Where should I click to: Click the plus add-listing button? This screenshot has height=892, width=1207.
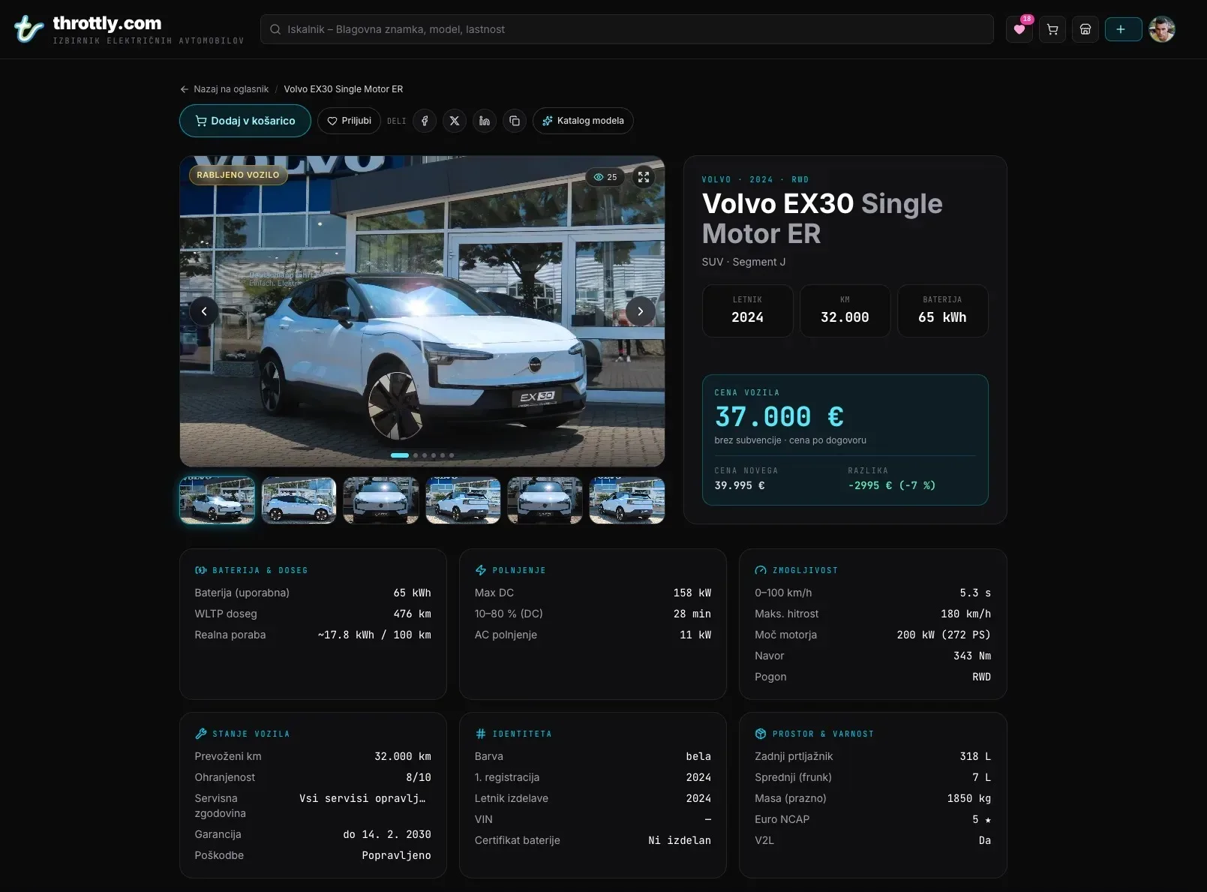[1123, 29]
